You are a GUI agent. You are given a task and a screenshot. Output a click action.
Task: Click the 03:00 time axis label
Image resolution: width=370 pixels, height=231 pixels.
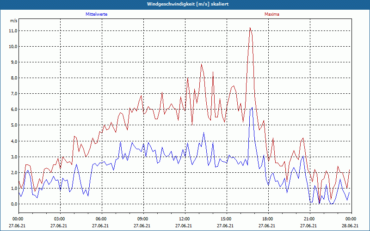[x=61, y=219]
